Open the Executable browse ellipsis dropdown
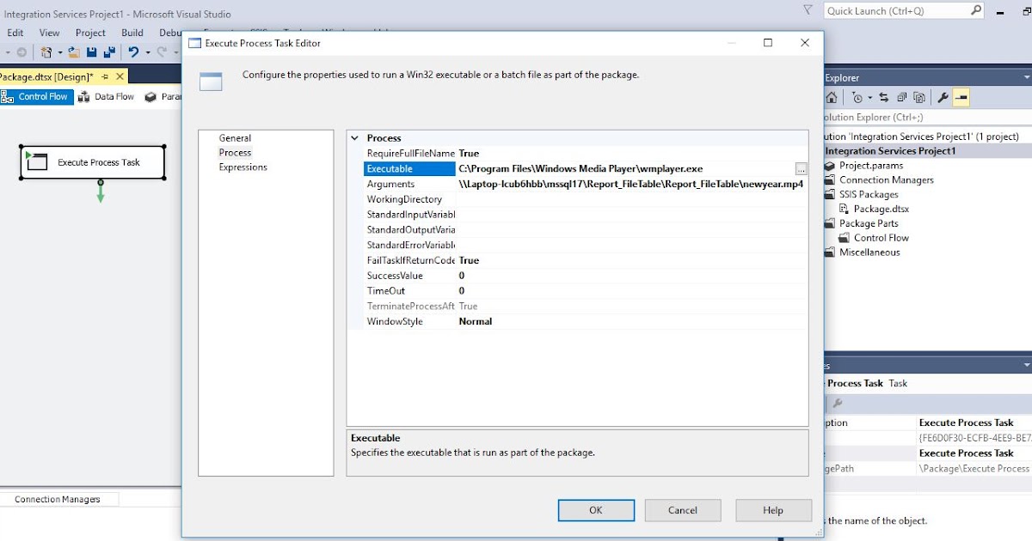Viewport: 1032px width, 541px height. pyautogui.click(x=802, y=168)
